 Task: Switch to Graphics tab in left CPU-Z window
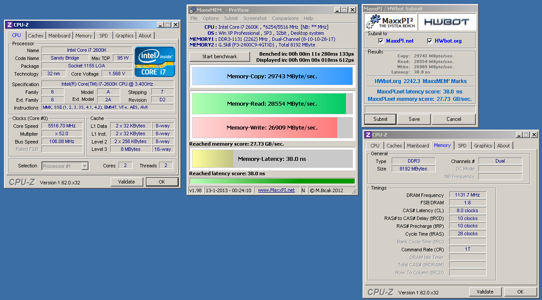[x=125, y=36]
